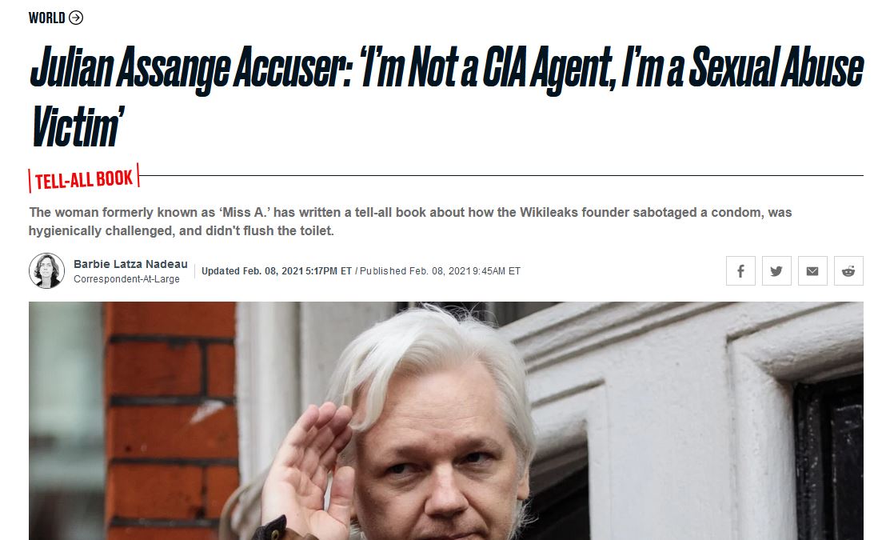The height and width of the screenshot is (540, 882).
Task: Click the circled arrow next to WORLD
Action: tap(76, 18)
